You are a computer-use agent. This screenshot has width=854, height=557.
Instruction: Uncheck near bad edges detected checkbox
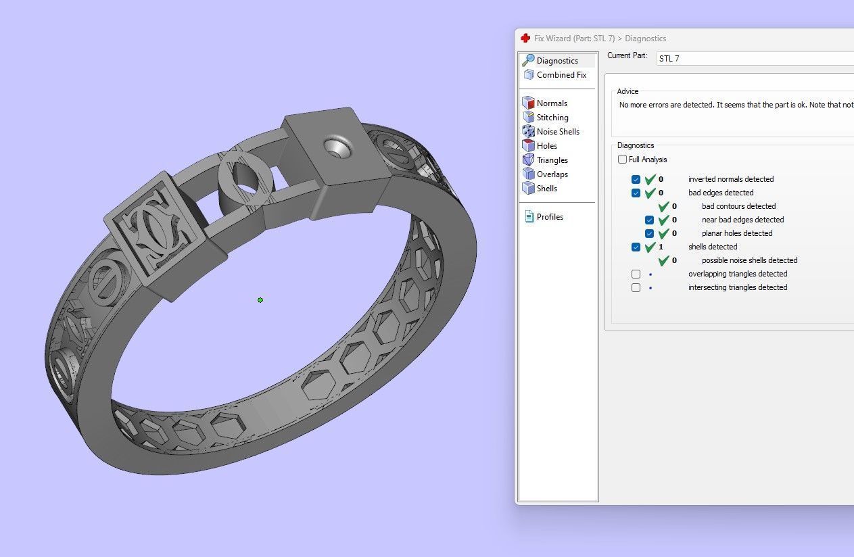(x=649, y=220)
